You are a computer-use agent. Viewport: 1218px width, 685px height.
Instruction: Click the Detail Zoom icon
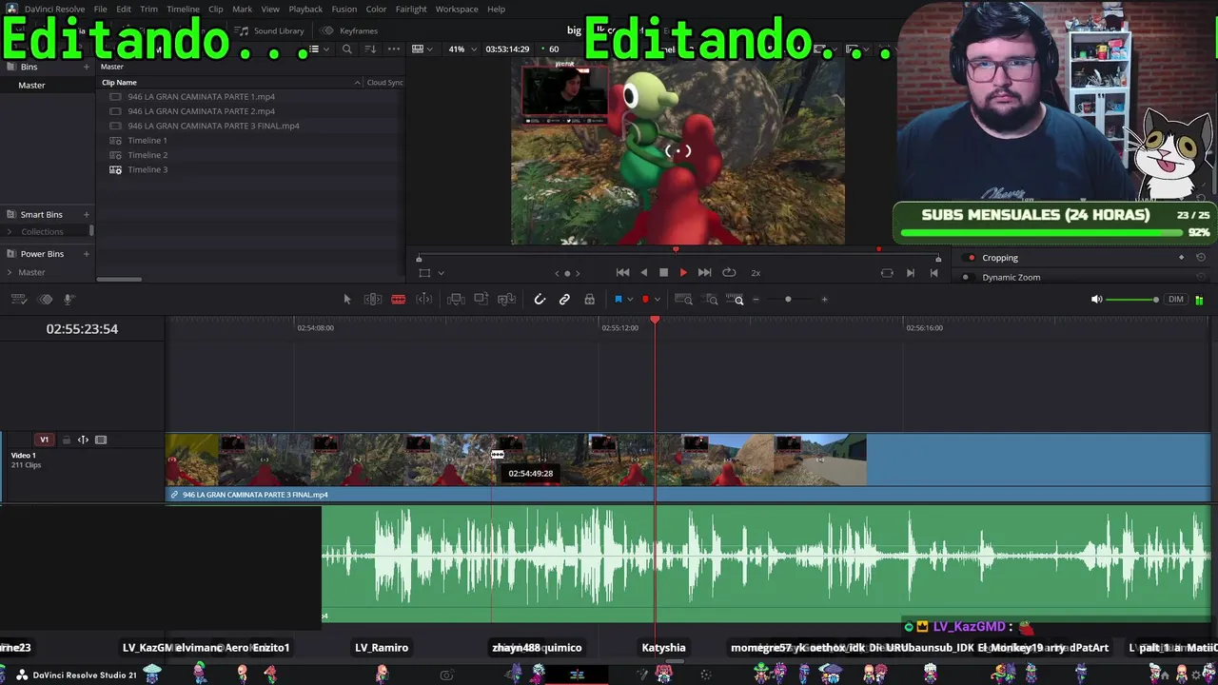[x=712, y=300]
